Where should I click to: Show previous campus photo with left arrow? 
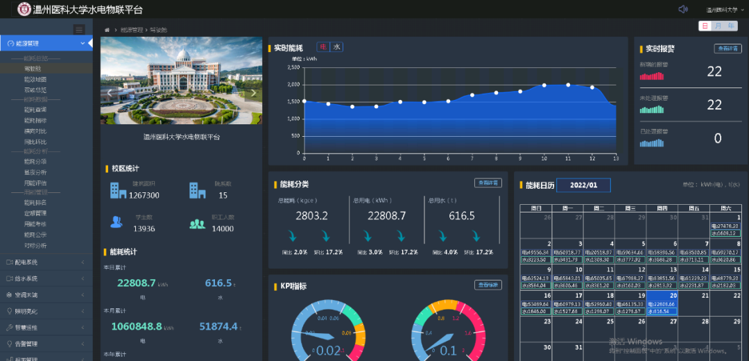point(110,93)
